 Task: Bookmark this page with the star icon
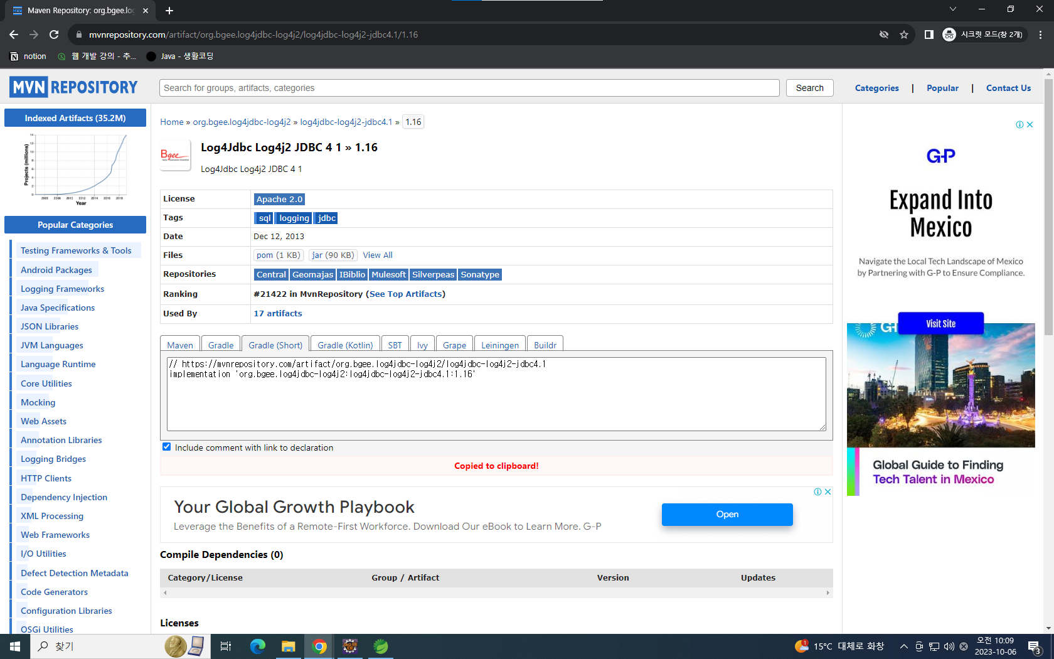tap(904, 35)
